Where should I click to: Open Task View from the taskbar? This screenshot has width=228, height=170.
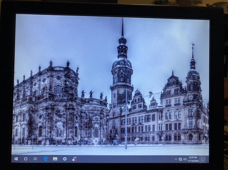[x=35, y=159]
